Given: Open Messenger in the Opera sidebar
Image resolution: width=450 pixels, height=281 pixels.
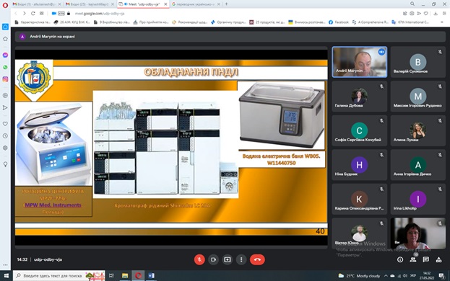Looking at the screenshot, I should pos(5,55).
